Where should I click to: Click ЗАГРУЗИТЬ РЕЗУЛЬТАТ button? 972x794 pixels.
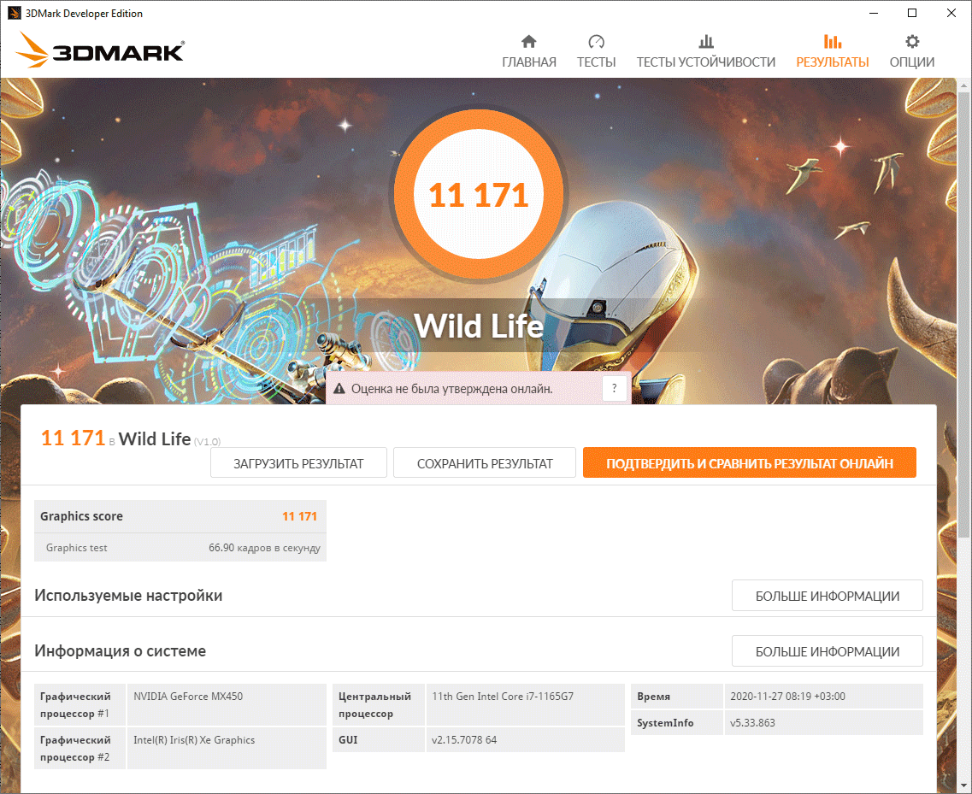point(298,463)
